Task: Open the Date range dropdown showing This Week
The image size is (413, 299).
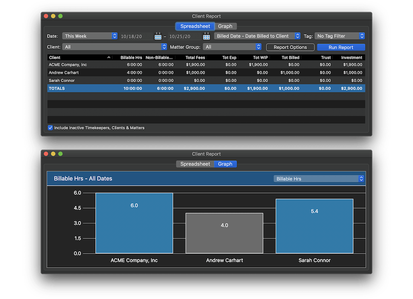Action: coord(90,36)
